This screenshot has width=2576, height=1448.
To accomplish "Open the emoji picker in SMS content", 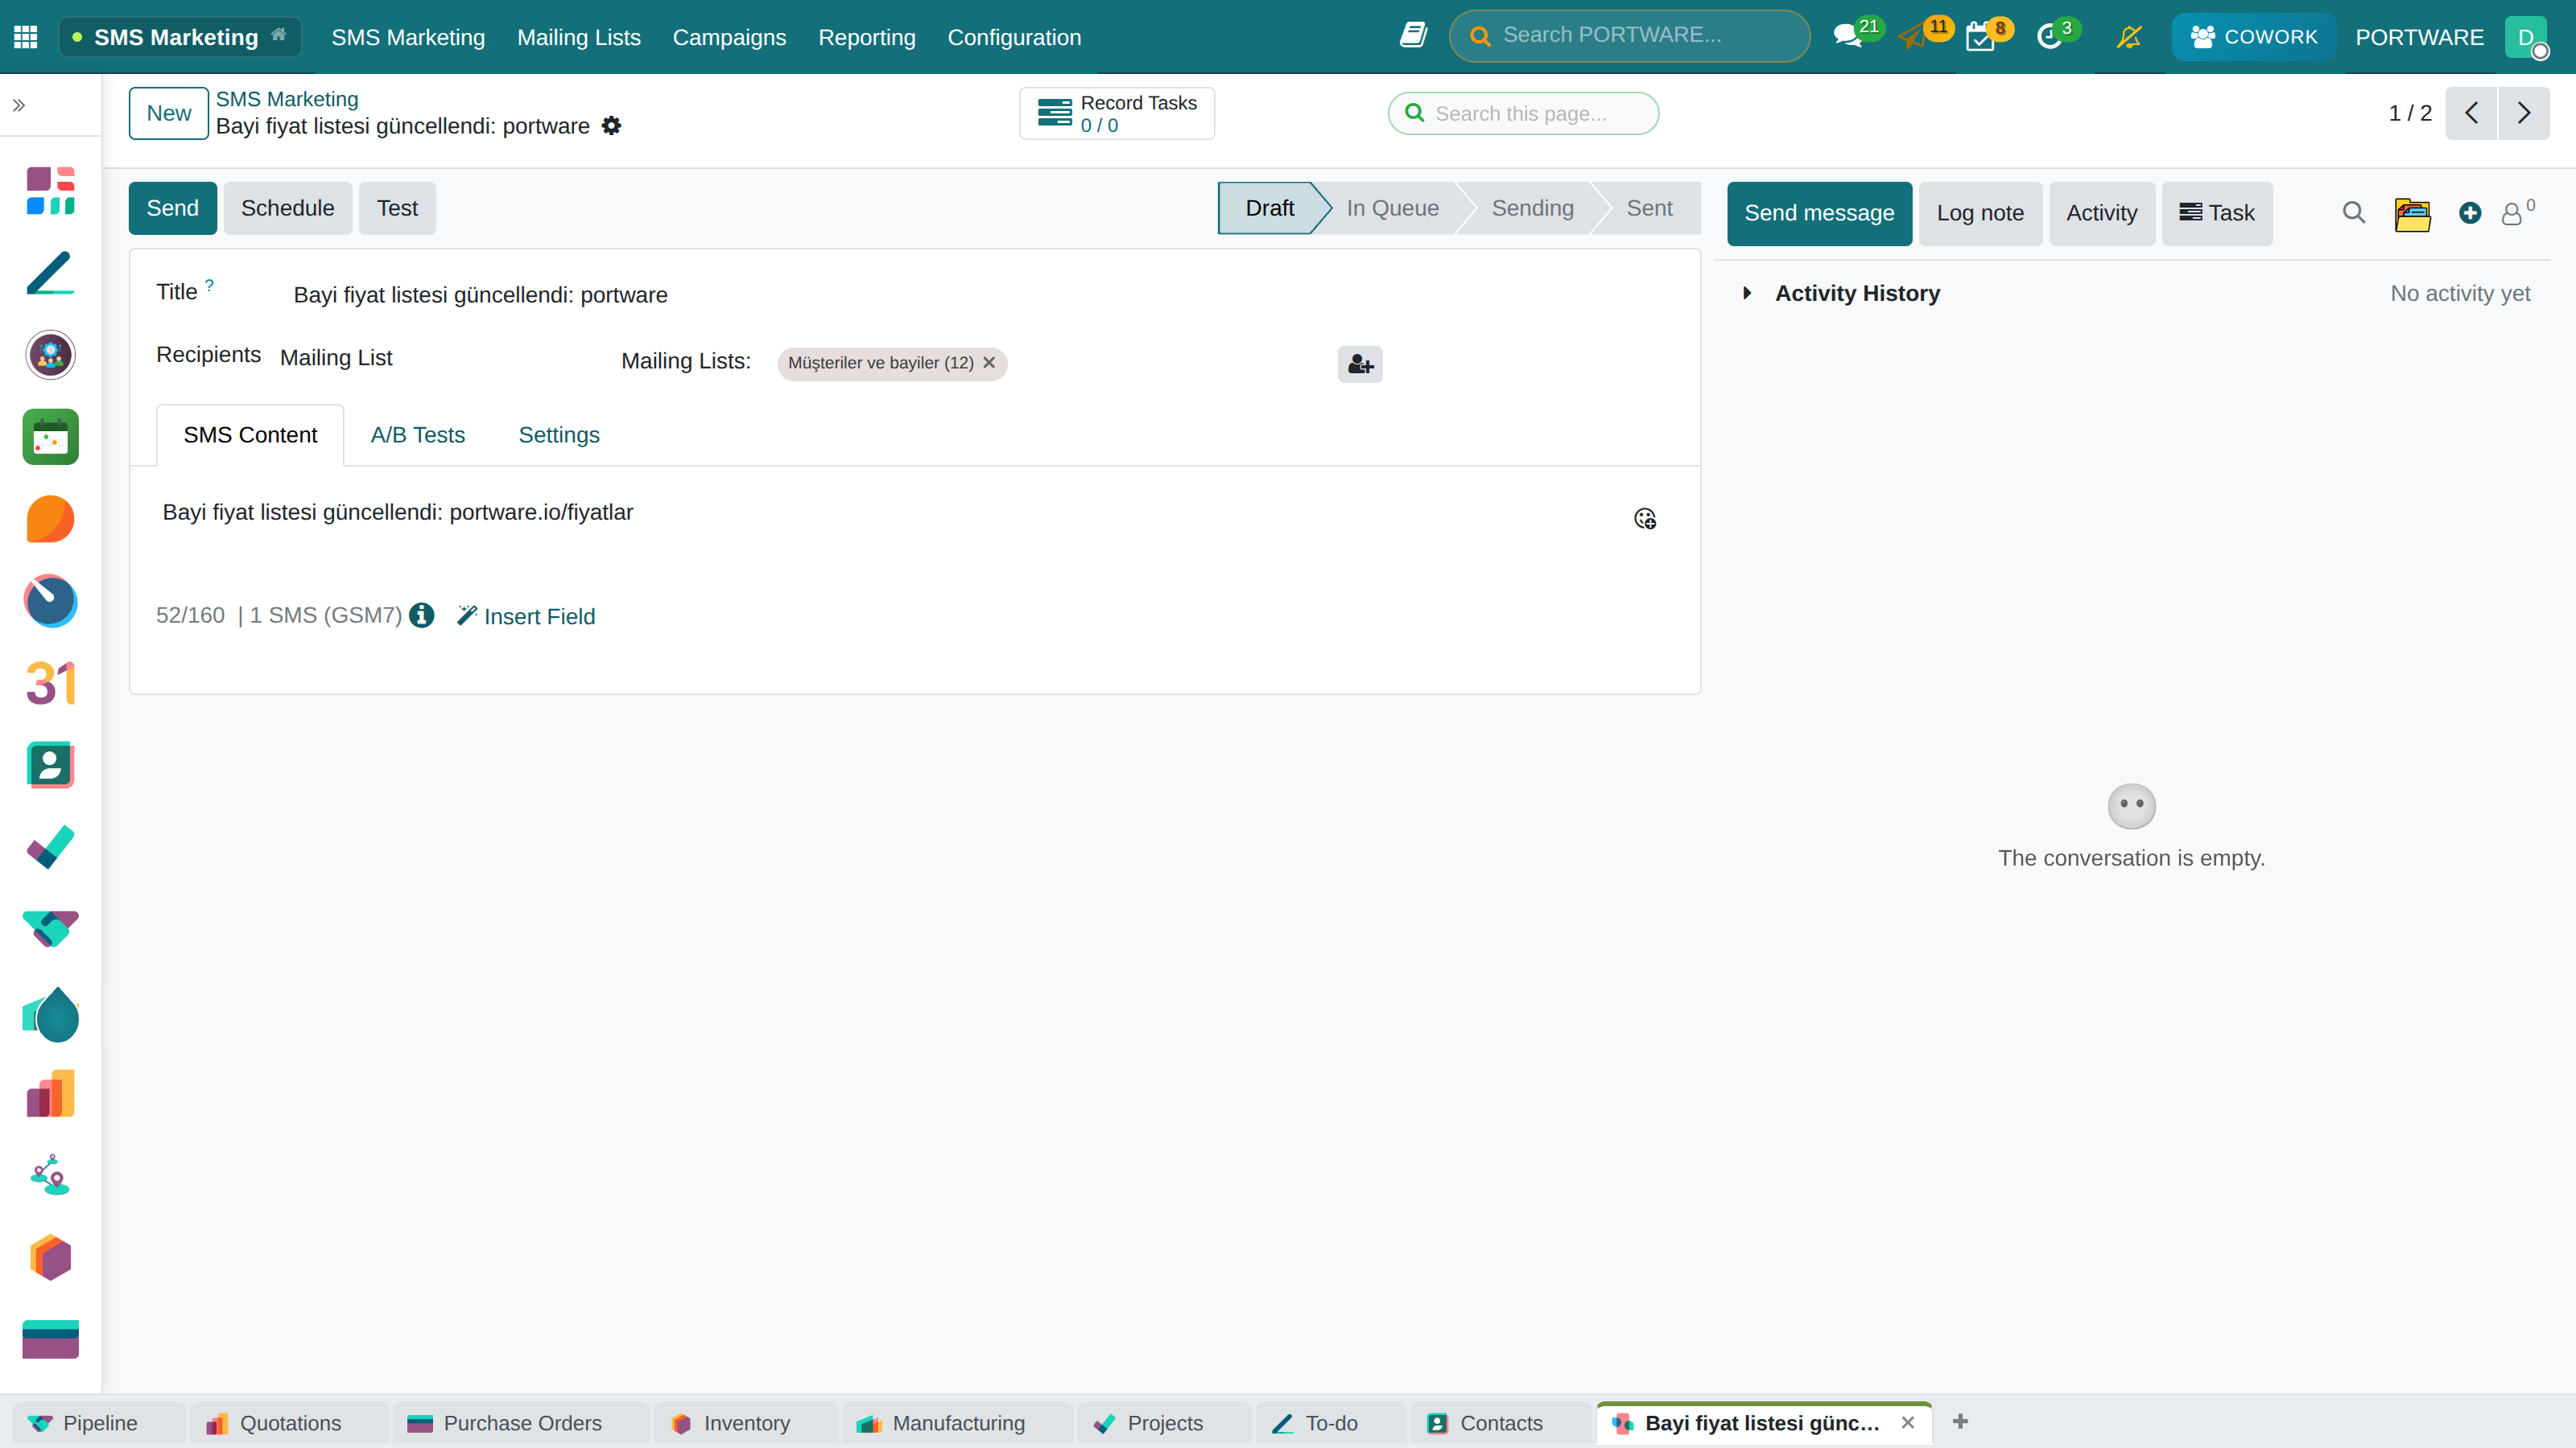I will [x=1644, y=519].
